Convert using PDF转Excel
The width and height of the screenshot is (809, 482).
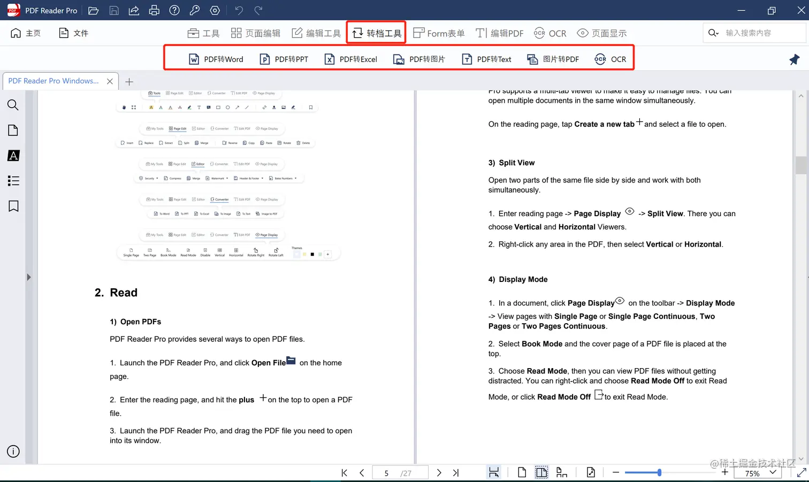[350, 59]
